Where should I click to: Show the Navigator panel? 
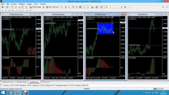pos(19,7)
